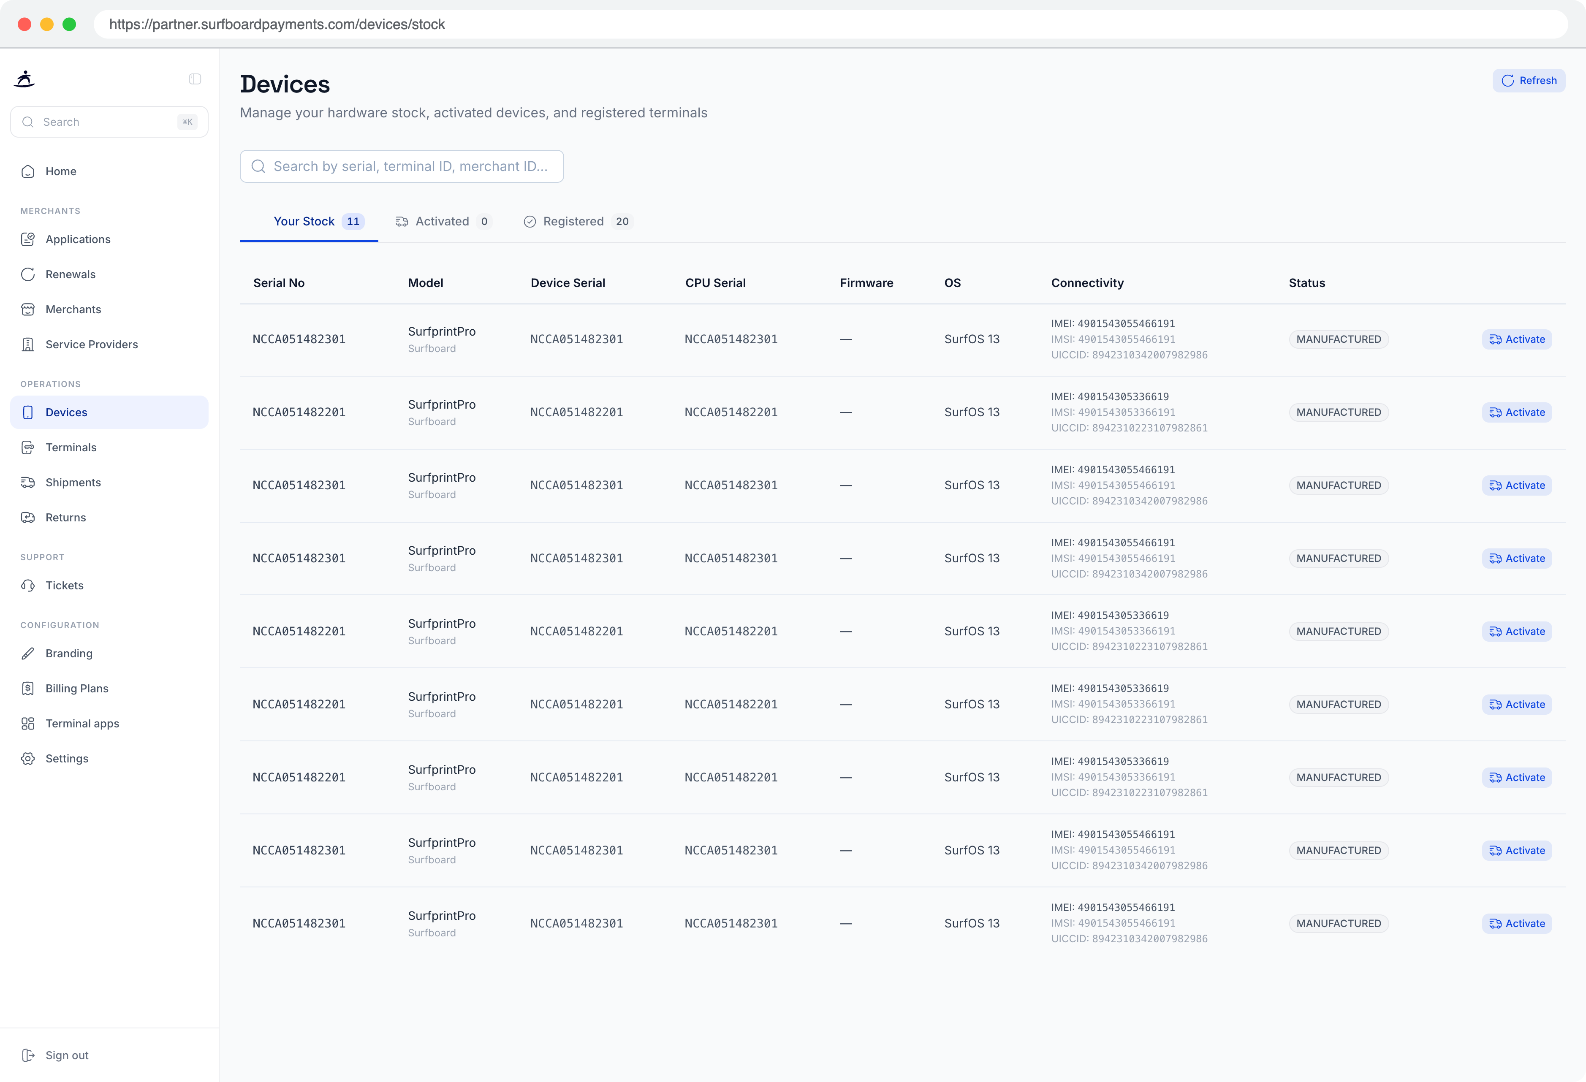1586x1082 pixels.
Task: Focus the sidebar Search box
Action: 109,122
